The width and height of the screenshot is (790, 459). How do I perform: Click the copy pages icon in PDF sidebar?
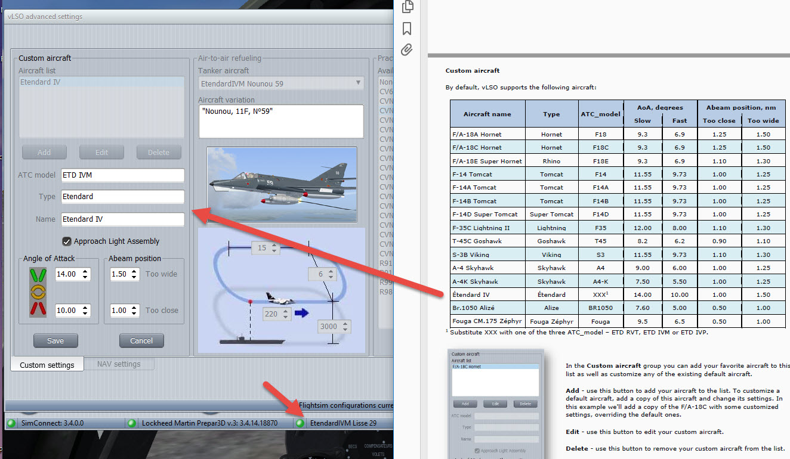[408, 7]
